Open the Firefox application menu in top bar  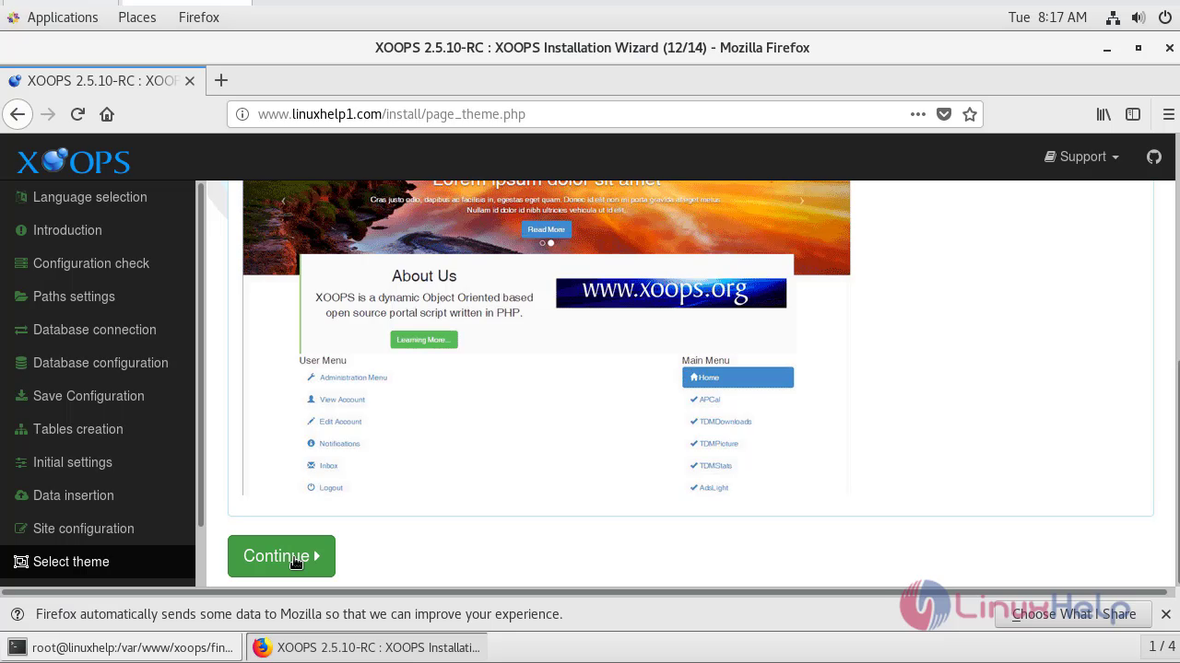tap(199, 17)
